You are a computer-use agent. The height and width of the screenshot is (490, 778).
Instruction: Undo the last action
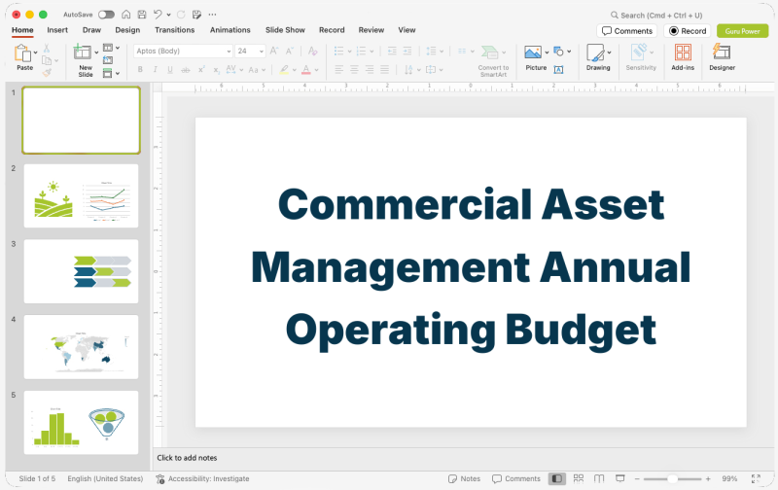coord(158,15)
